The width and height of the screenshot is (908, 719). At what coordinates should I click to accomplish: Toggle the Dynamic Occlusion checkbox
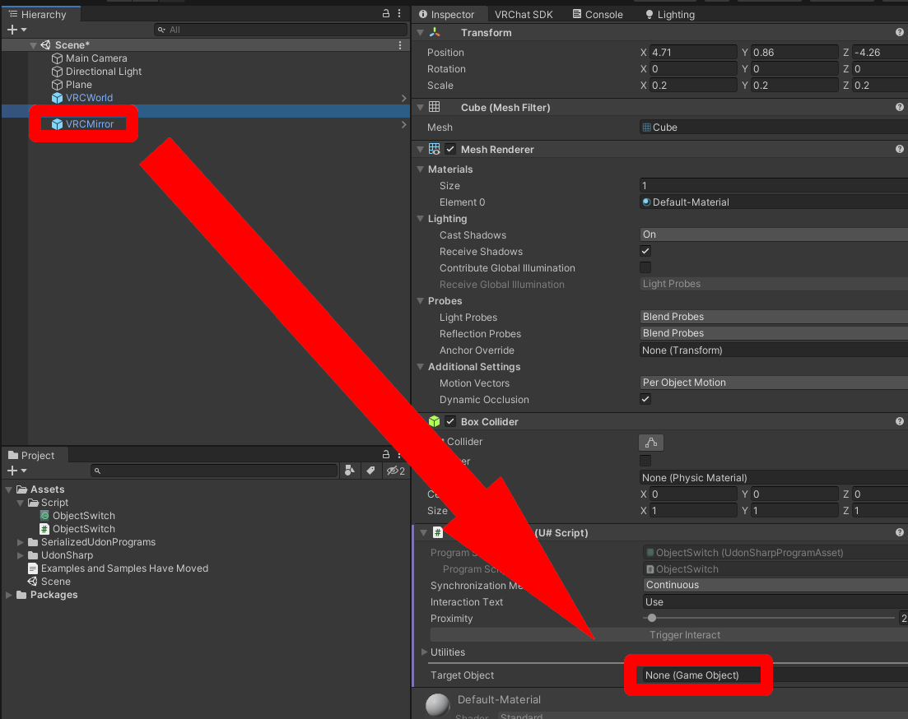(645, 399)
